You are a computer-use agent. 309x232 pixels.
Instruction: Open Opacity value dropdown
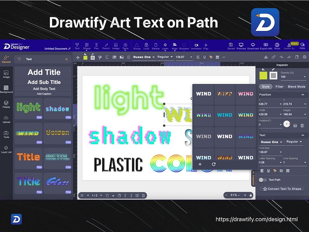305,77
